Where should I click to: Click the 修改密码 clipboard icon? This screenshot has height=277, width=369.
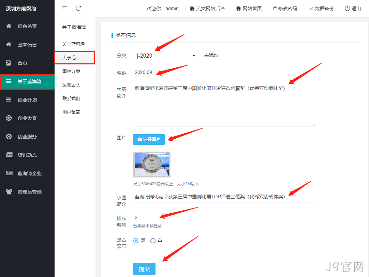275,8
